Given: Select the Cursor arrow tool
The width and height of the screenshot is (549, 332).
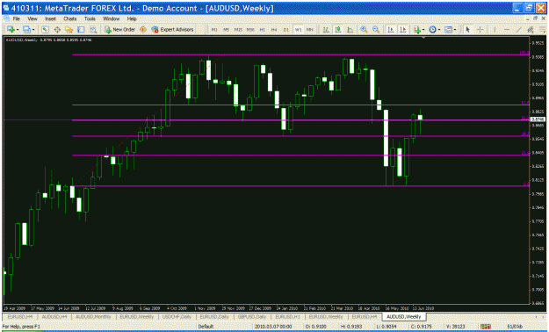Looking at the screenshot, I should 467,30.
